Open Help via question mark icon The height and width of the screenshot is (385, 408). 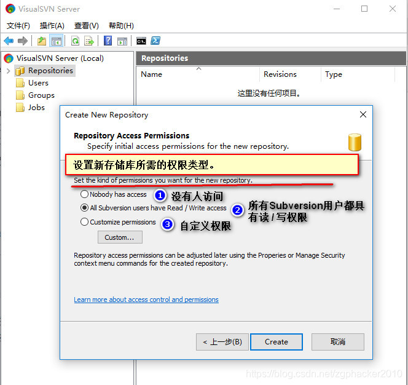[108, 41]
